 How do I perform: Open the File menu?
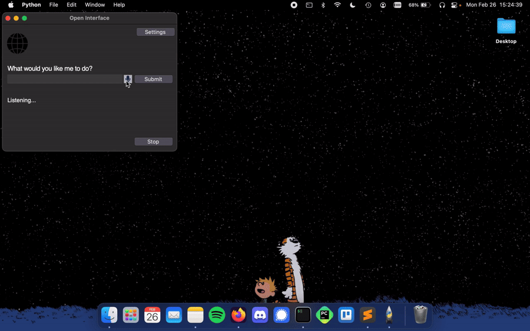(54, 5)
